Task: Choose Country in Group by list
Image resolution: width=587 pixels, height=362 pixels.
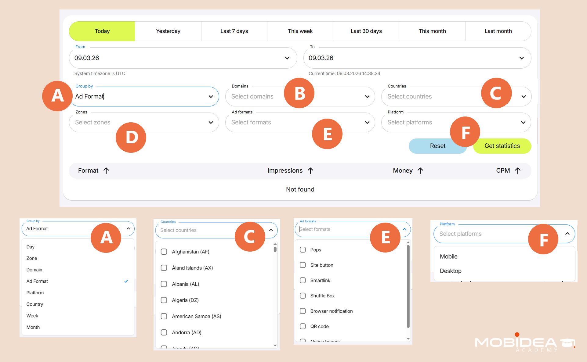Action: [35, 304]
